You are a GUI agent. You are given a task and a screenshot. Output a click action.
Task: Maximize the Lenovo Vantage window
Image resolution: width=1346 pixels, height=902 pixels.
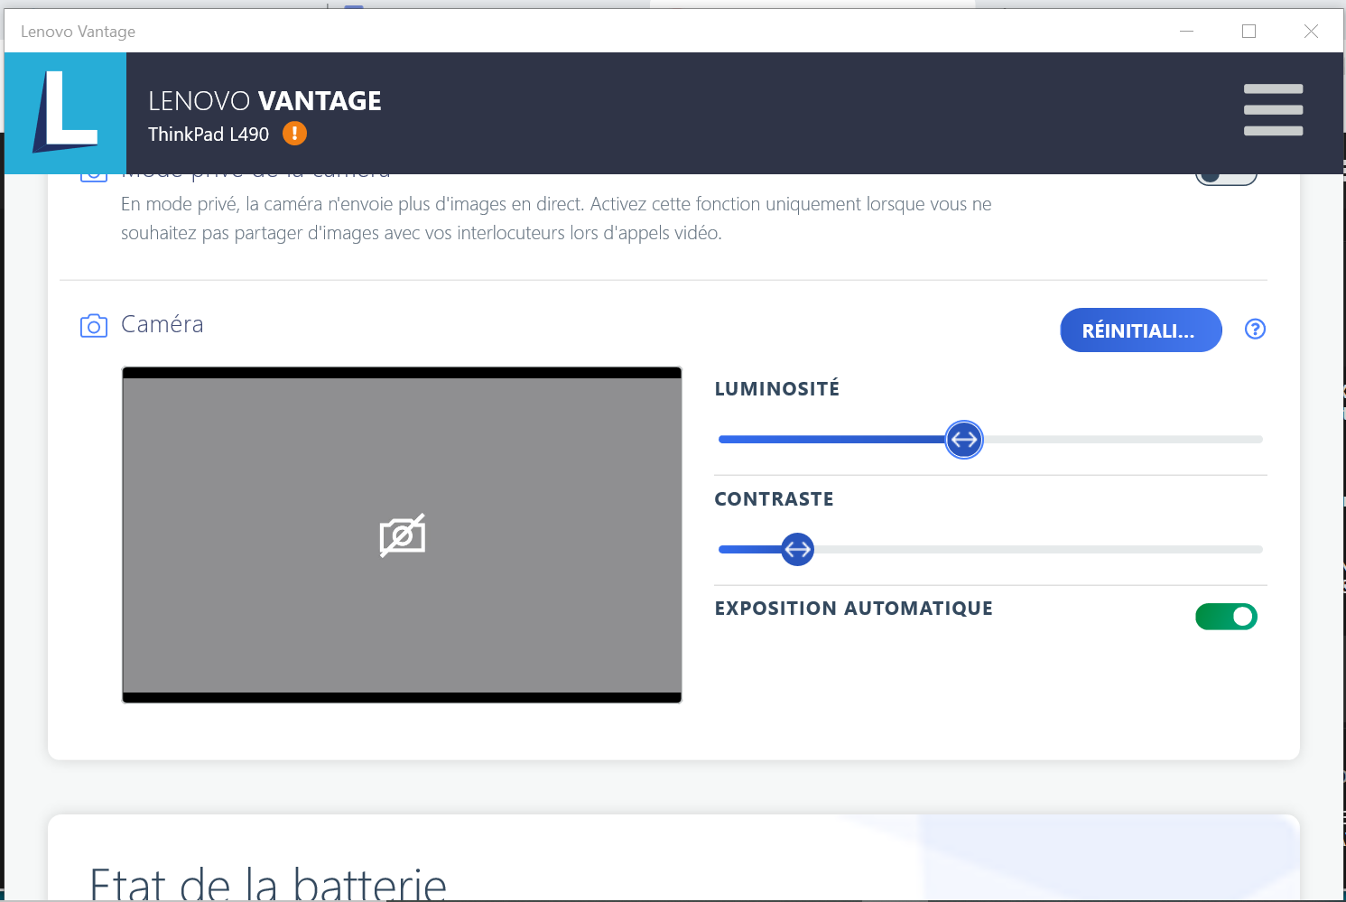[1249, 32]
